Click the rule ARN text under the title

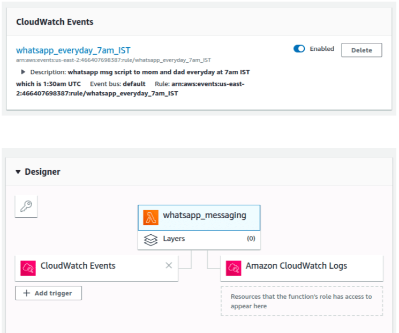point(113,60)
